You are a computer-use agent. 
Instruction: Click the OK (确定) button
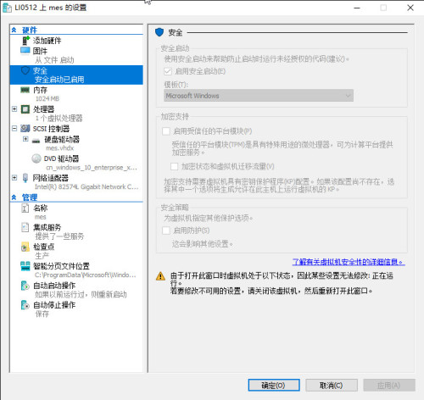click(x=274, y=386)
